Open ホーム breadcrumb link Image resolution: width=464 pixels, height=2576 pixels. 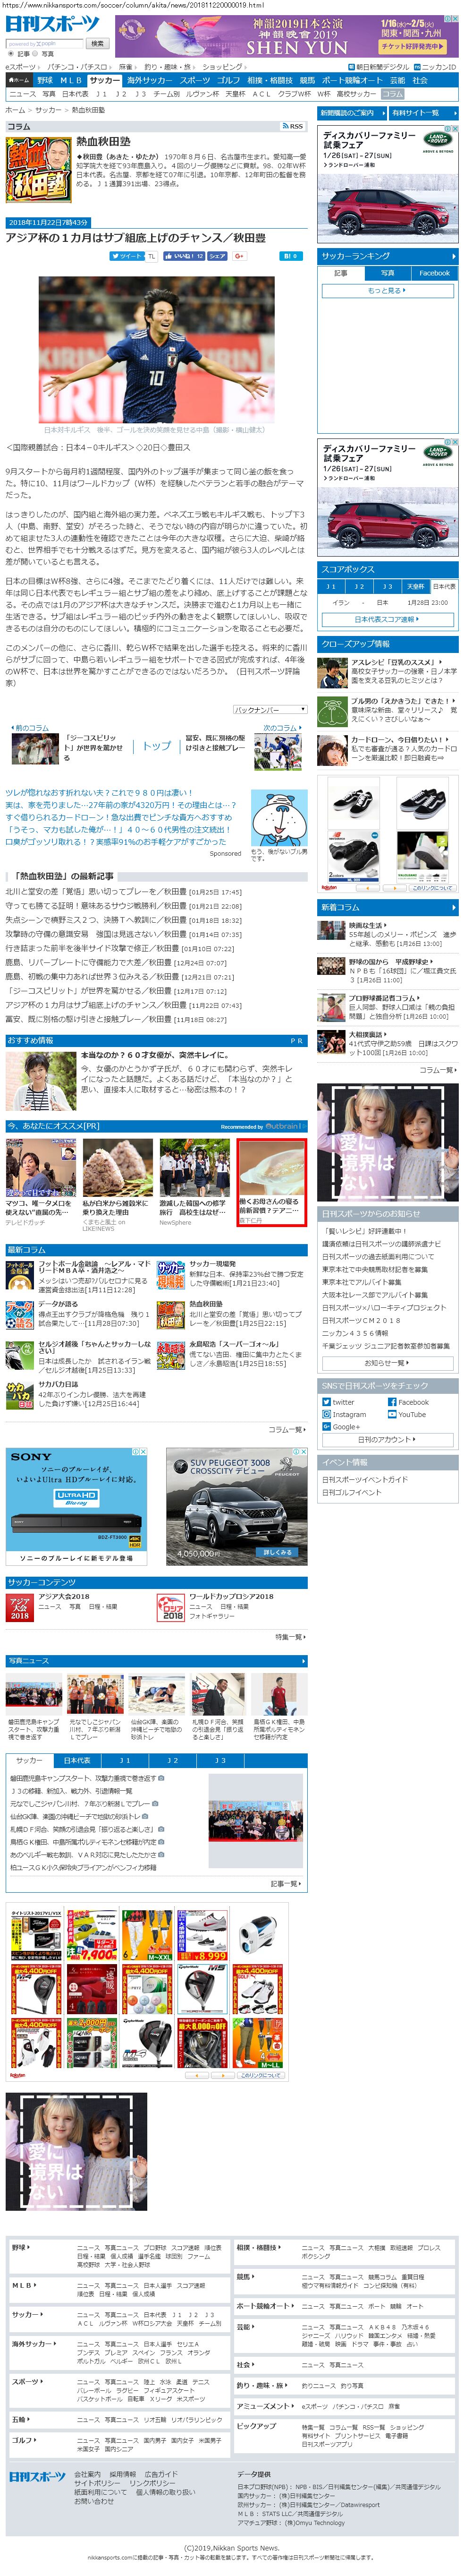coord(15,110)
